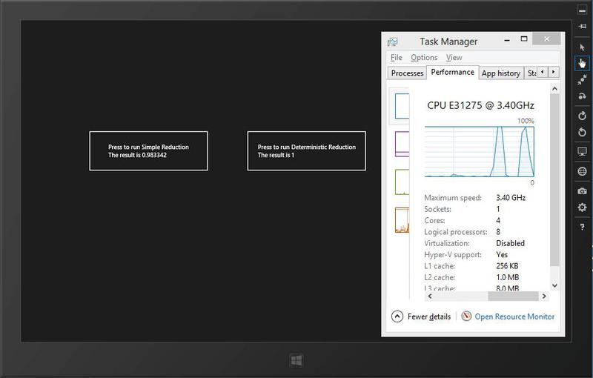
Task: Click L2 cache value 1.0 MB
Action: pos(508,277)
